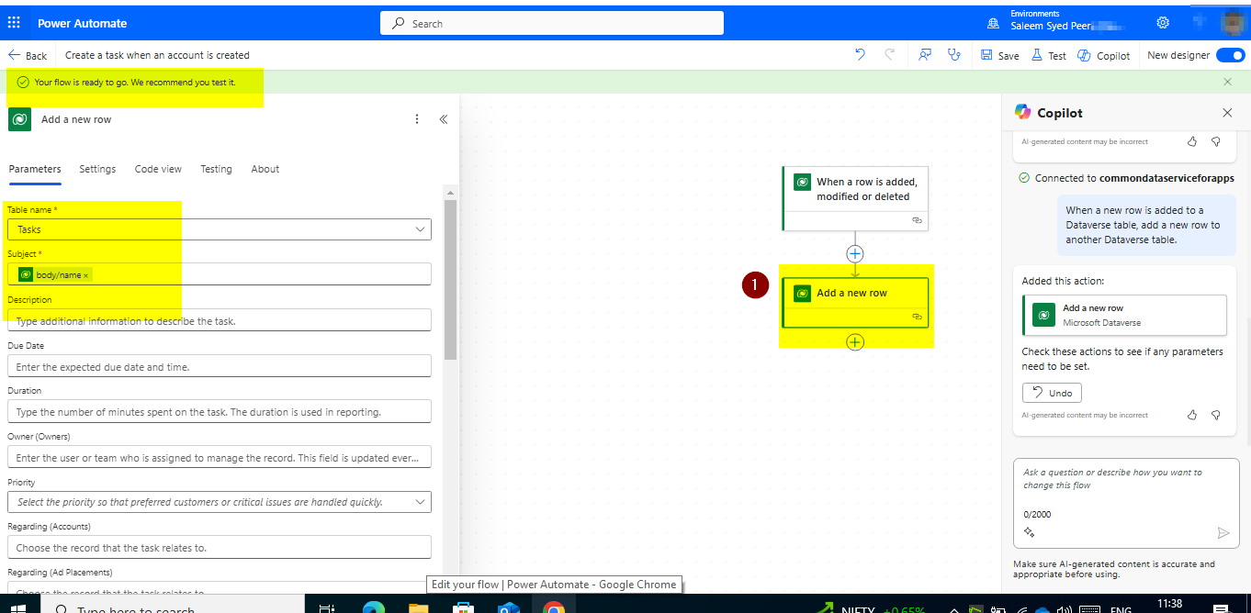This screenshot has height=613, width=1251.
Task: Open Copilot from the toolbar
Action: tap(1104, 55)
